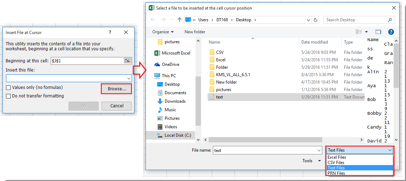The image size is (406, 181).
Task: Open the Organize dropdown menu
Action: tap(163, 32)
